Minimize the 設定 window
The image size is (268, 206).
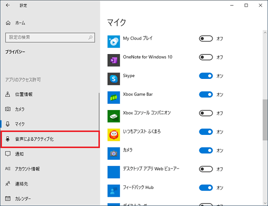click(x=232, y=5)
